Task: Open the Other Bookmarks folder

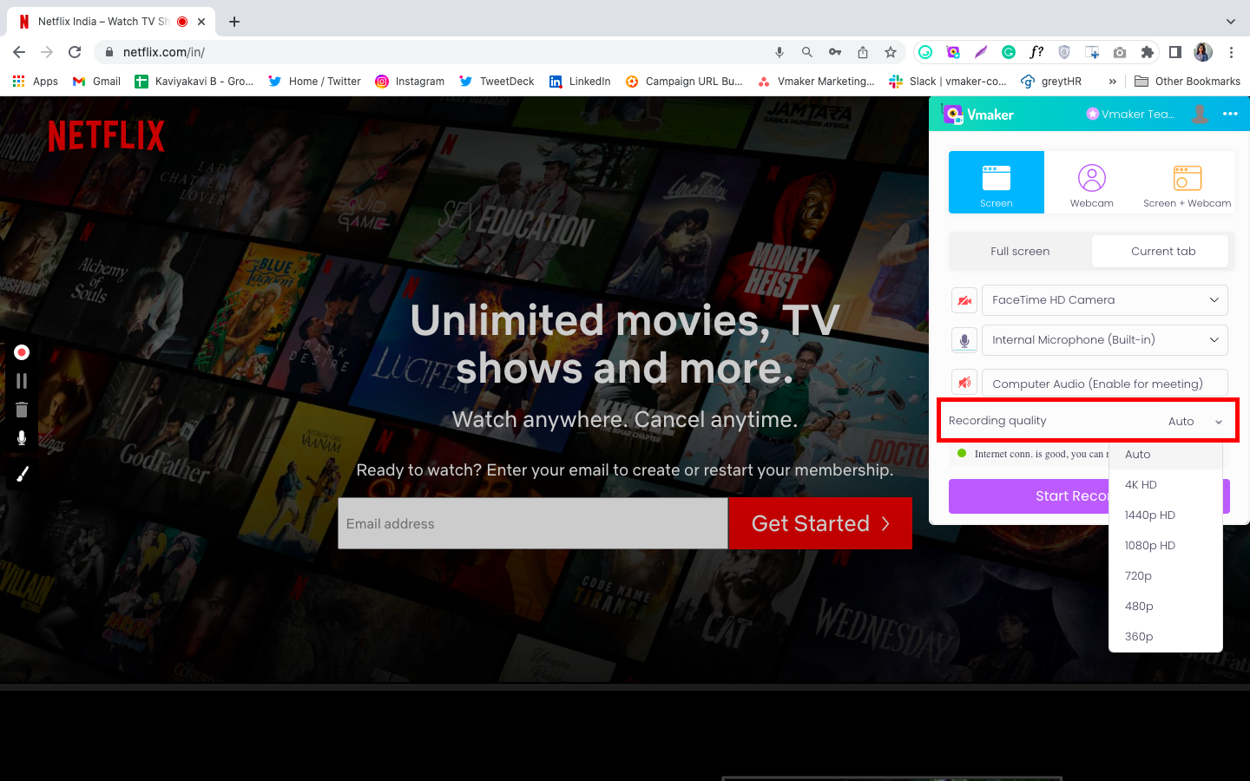Action: pyautogui.click(x=1187, y=82)
